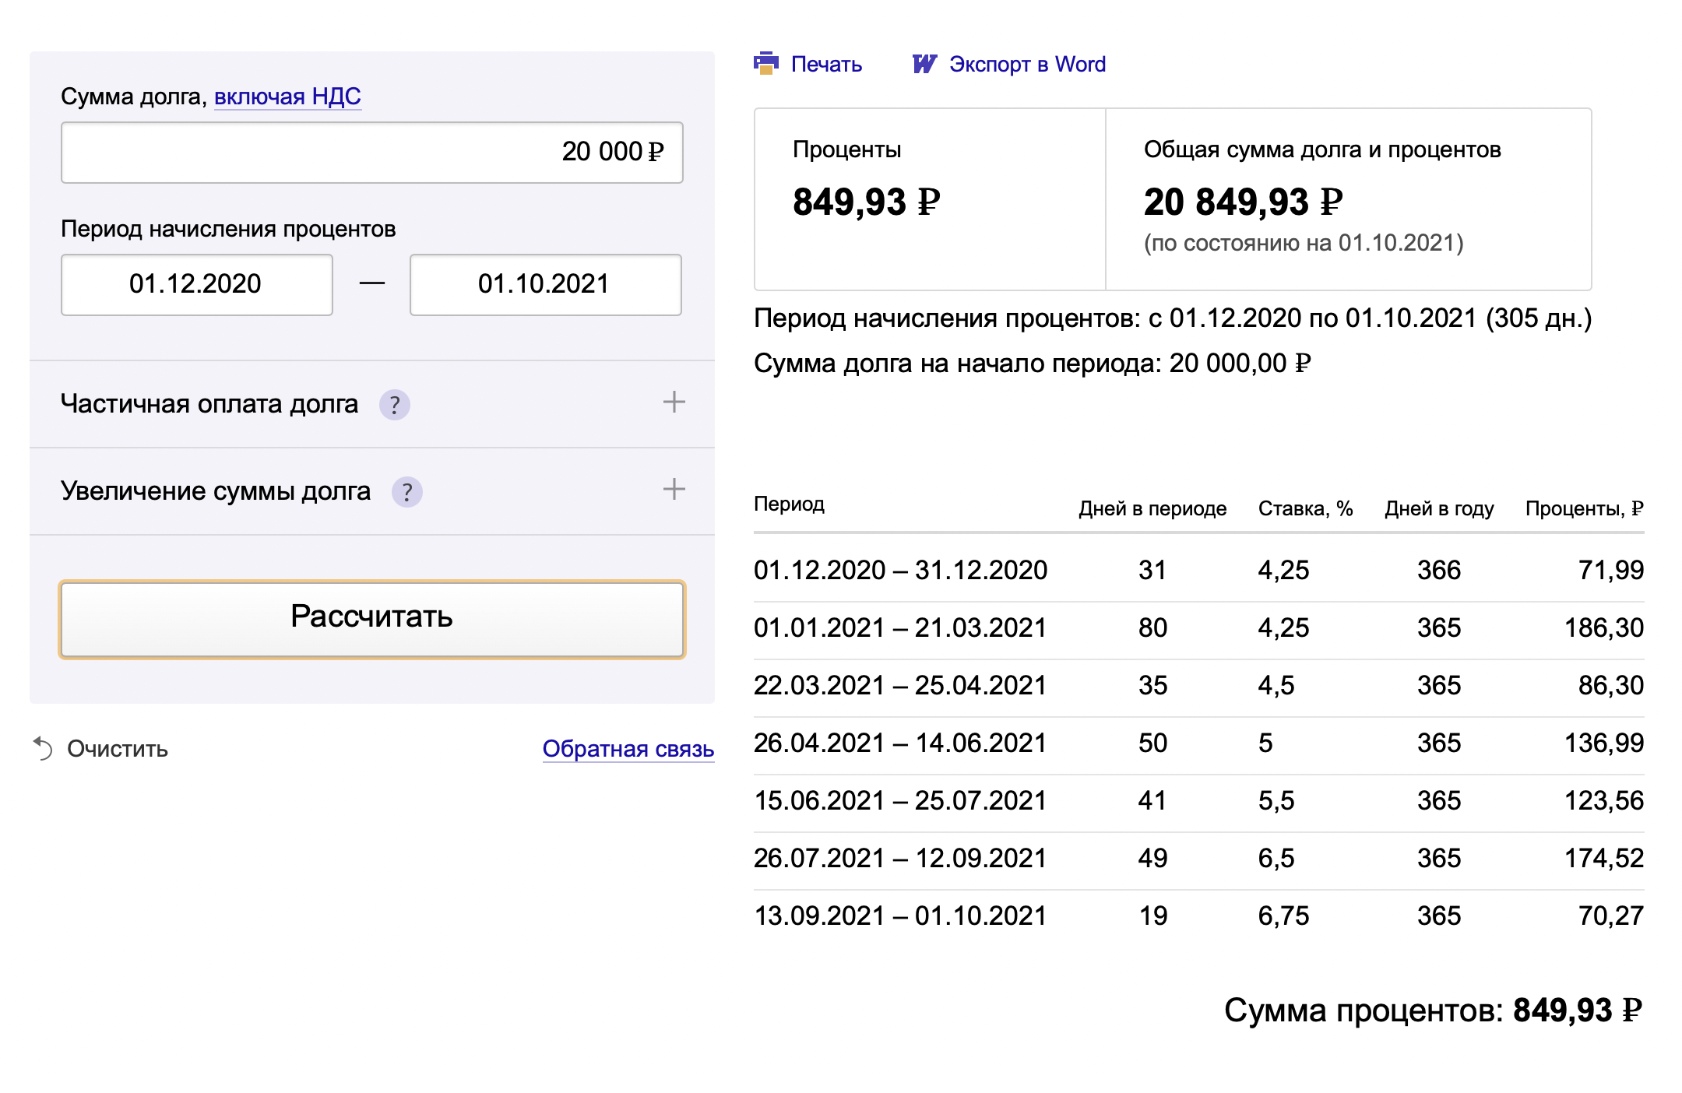
Task: Click the Word icon next to Экспорт в Word
Action: pos(924,64)
